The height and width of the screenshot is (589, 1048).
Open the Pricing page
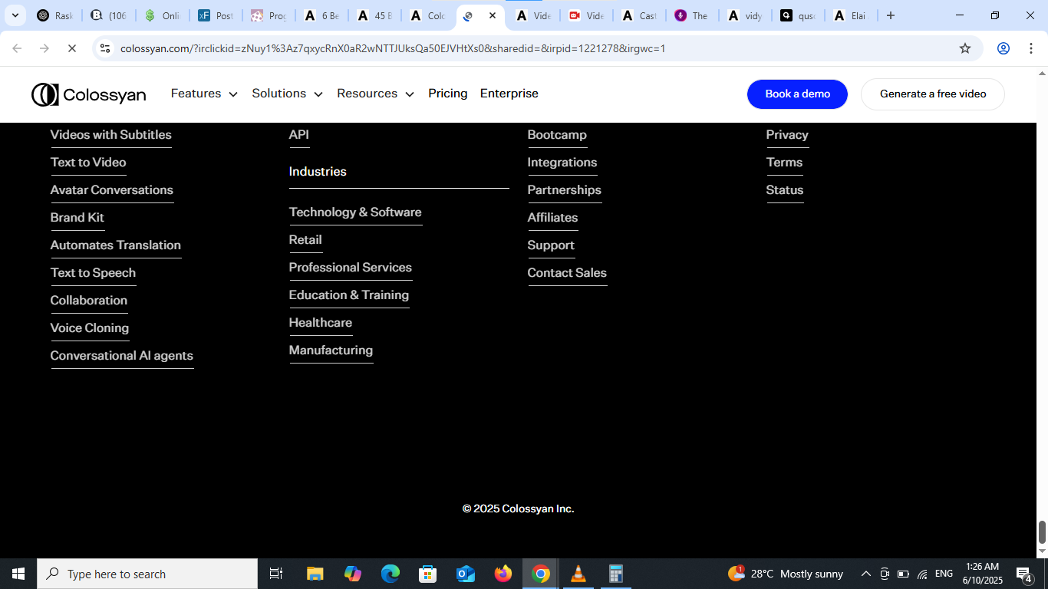tap(448, 94)
